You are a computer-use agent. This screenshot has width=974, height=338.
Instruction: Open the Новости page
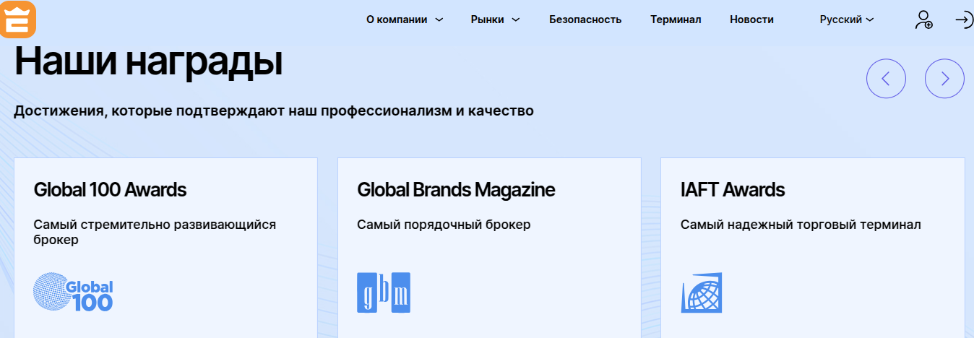coord(751,19)
